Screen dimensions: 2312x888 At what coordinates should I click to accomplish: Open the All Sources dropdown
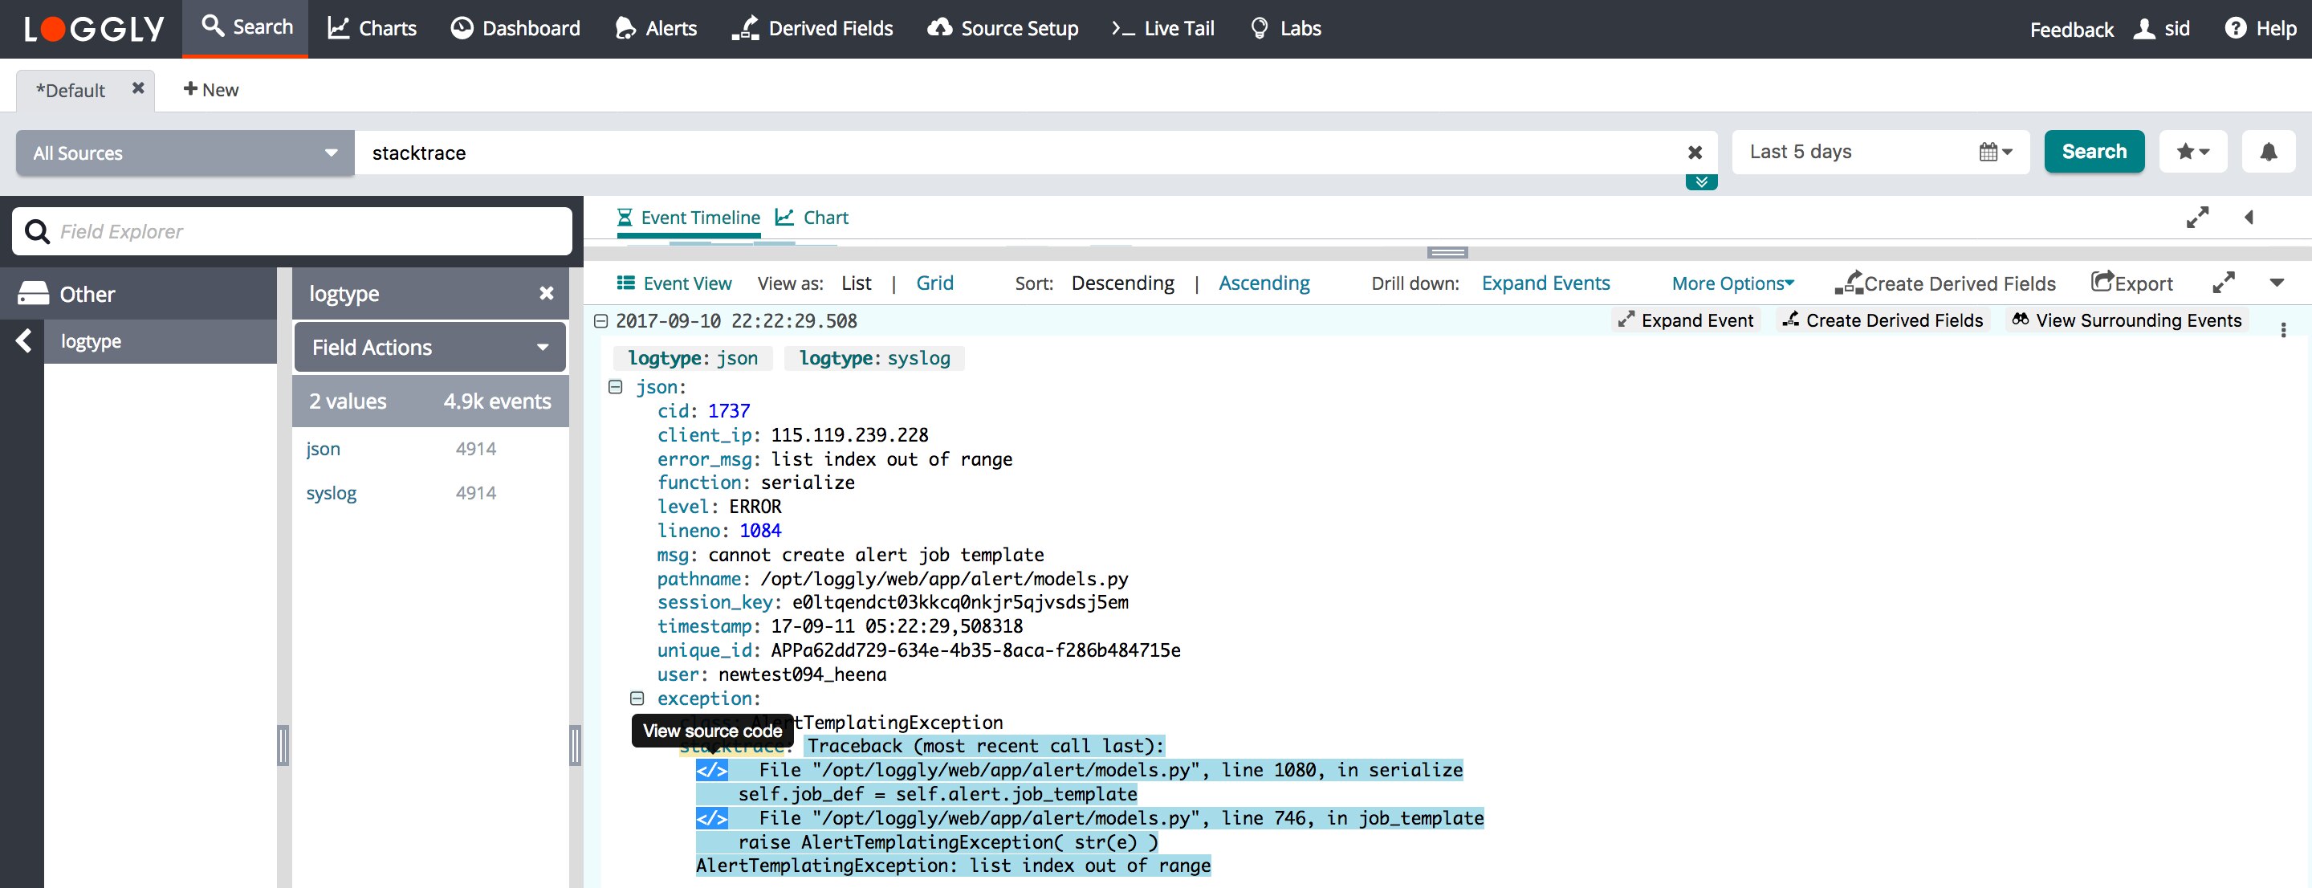click(185, 153)
